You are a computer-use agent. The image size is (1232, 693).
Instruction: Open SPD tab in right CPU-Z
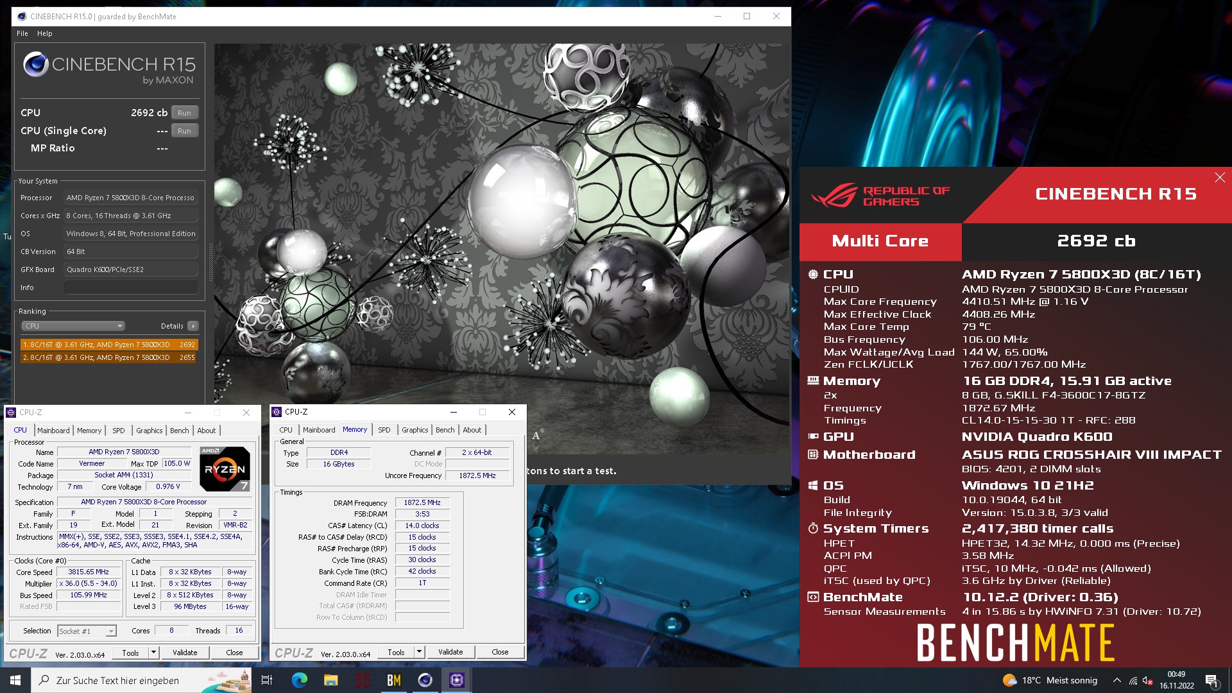pos(384,430)
